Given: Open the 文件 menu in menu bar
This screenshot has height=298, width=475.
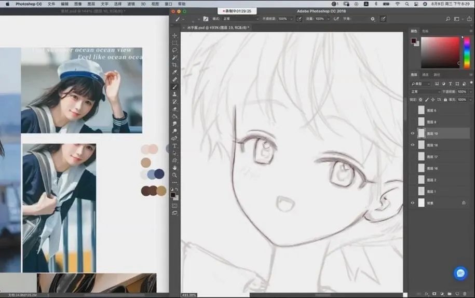Looking at the screenshot, I should (x=51, y=4).
